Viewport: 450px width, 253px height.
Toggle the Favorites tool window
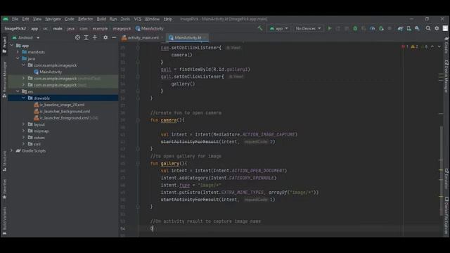point(4,189)
